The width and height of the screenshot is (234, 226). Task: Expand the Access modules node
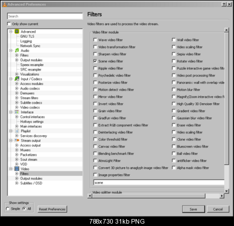coord(17,84)
